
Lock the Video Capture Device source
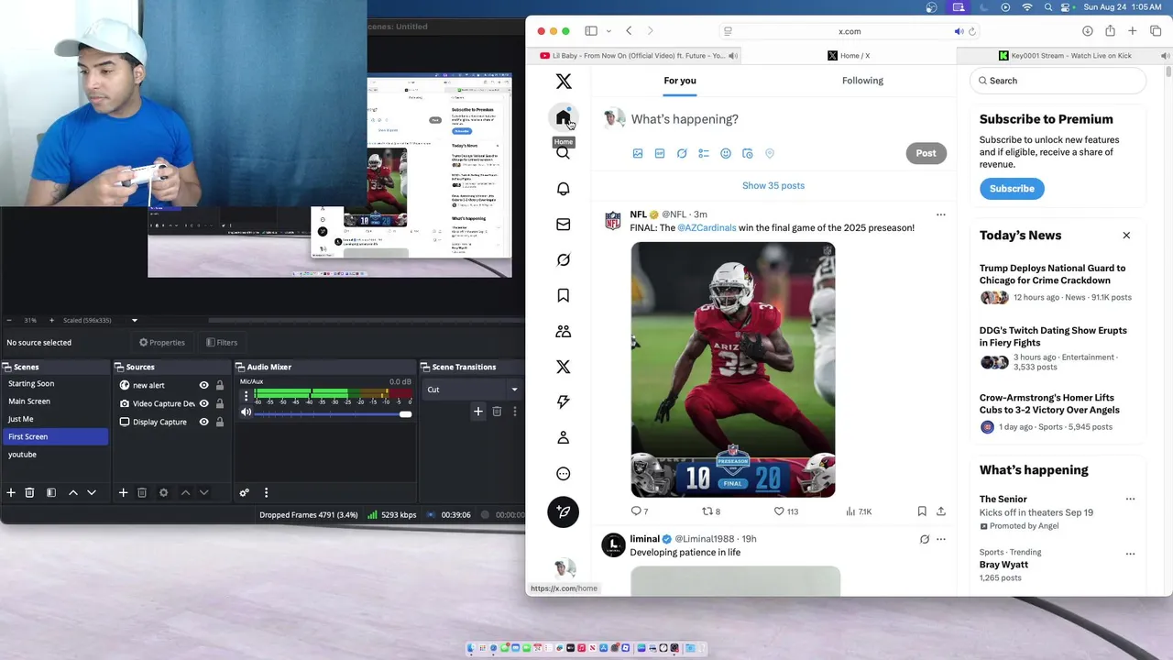coord(220,403)
